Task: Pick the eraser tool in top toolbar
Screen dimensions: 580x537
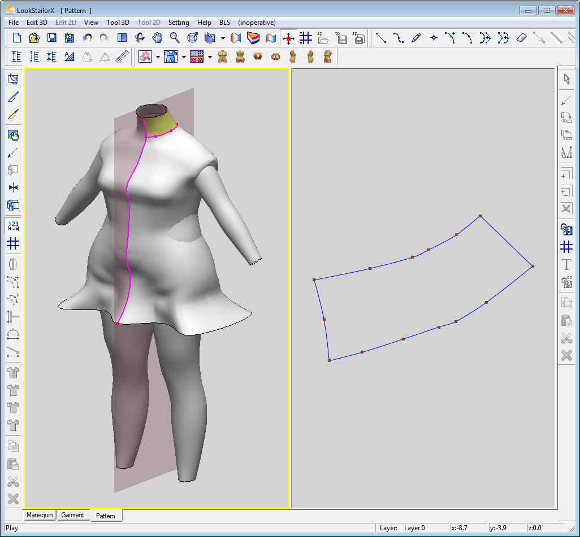Action: (x=521, y=38)
